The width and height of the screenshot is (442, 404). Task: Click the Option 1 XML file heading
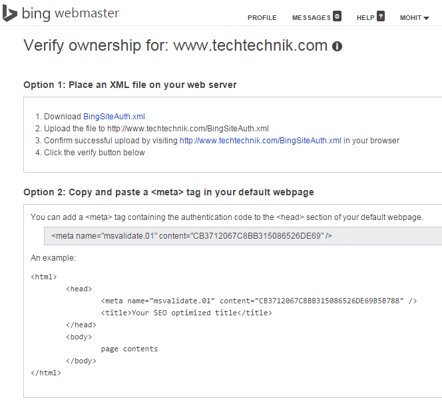[x=130, y=85]
